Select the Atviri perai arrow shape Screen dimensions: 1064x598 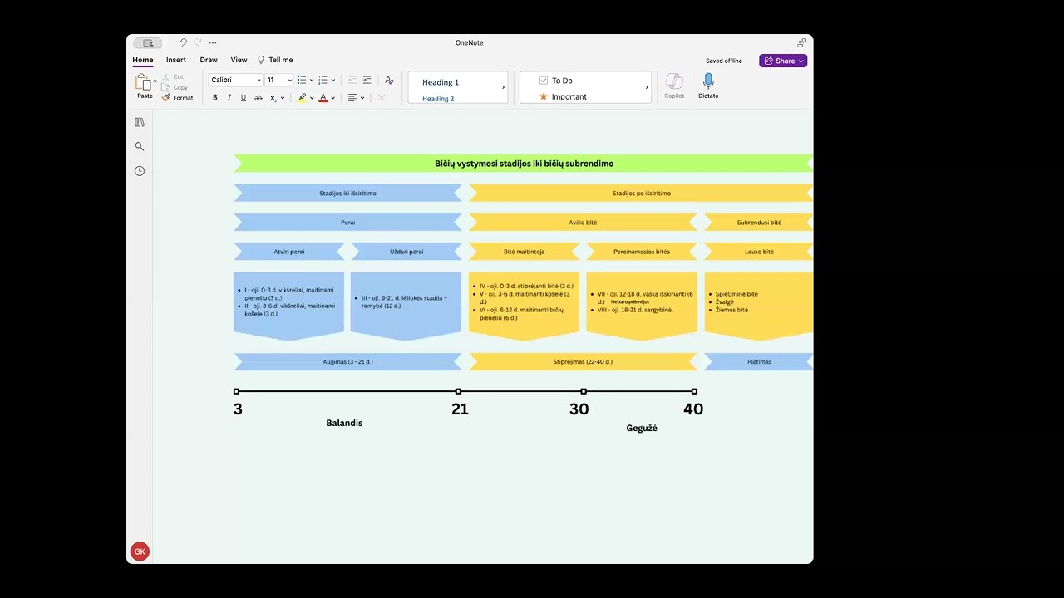(x=289, y=252)
